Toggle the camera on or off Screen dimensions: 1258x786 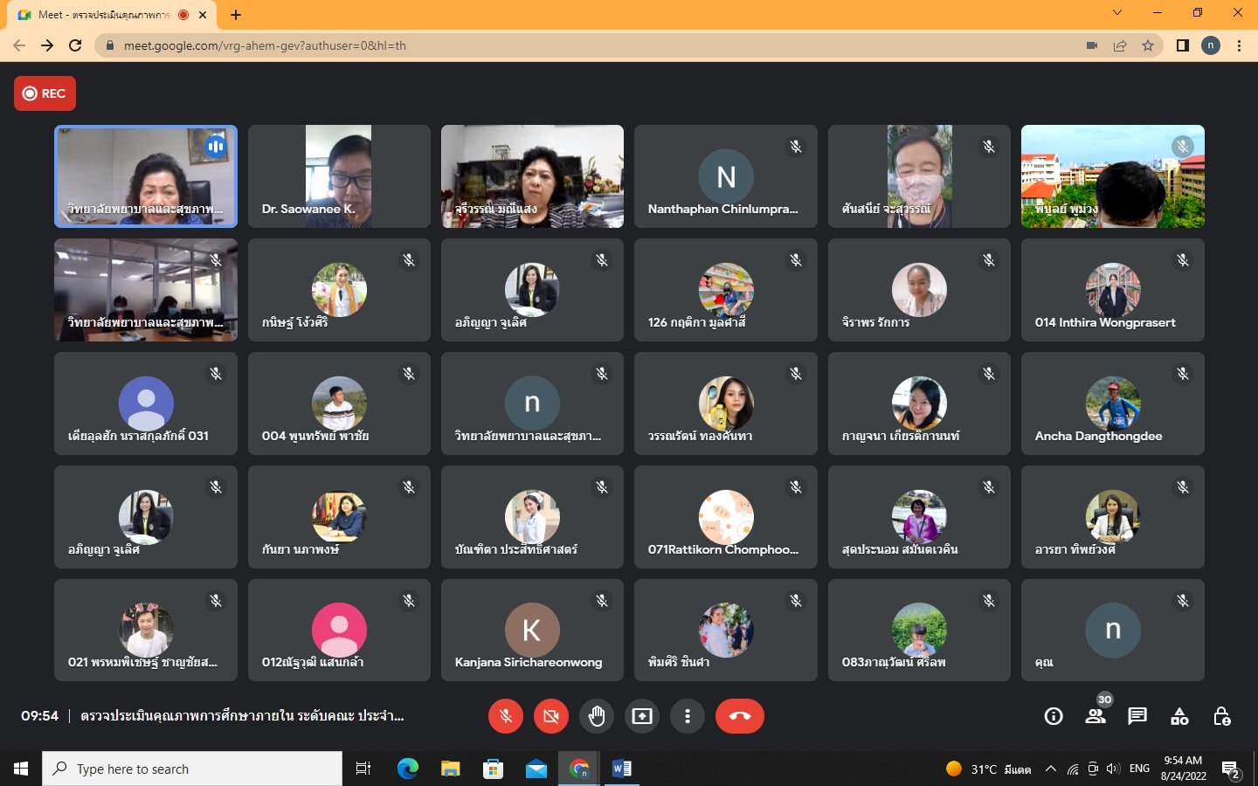[x=550, y=716]
